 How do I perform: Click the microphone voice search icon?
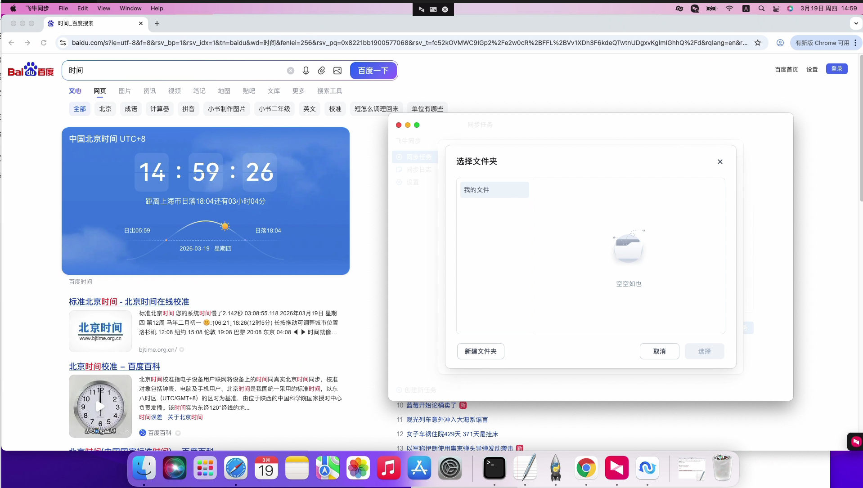[306, 71]
